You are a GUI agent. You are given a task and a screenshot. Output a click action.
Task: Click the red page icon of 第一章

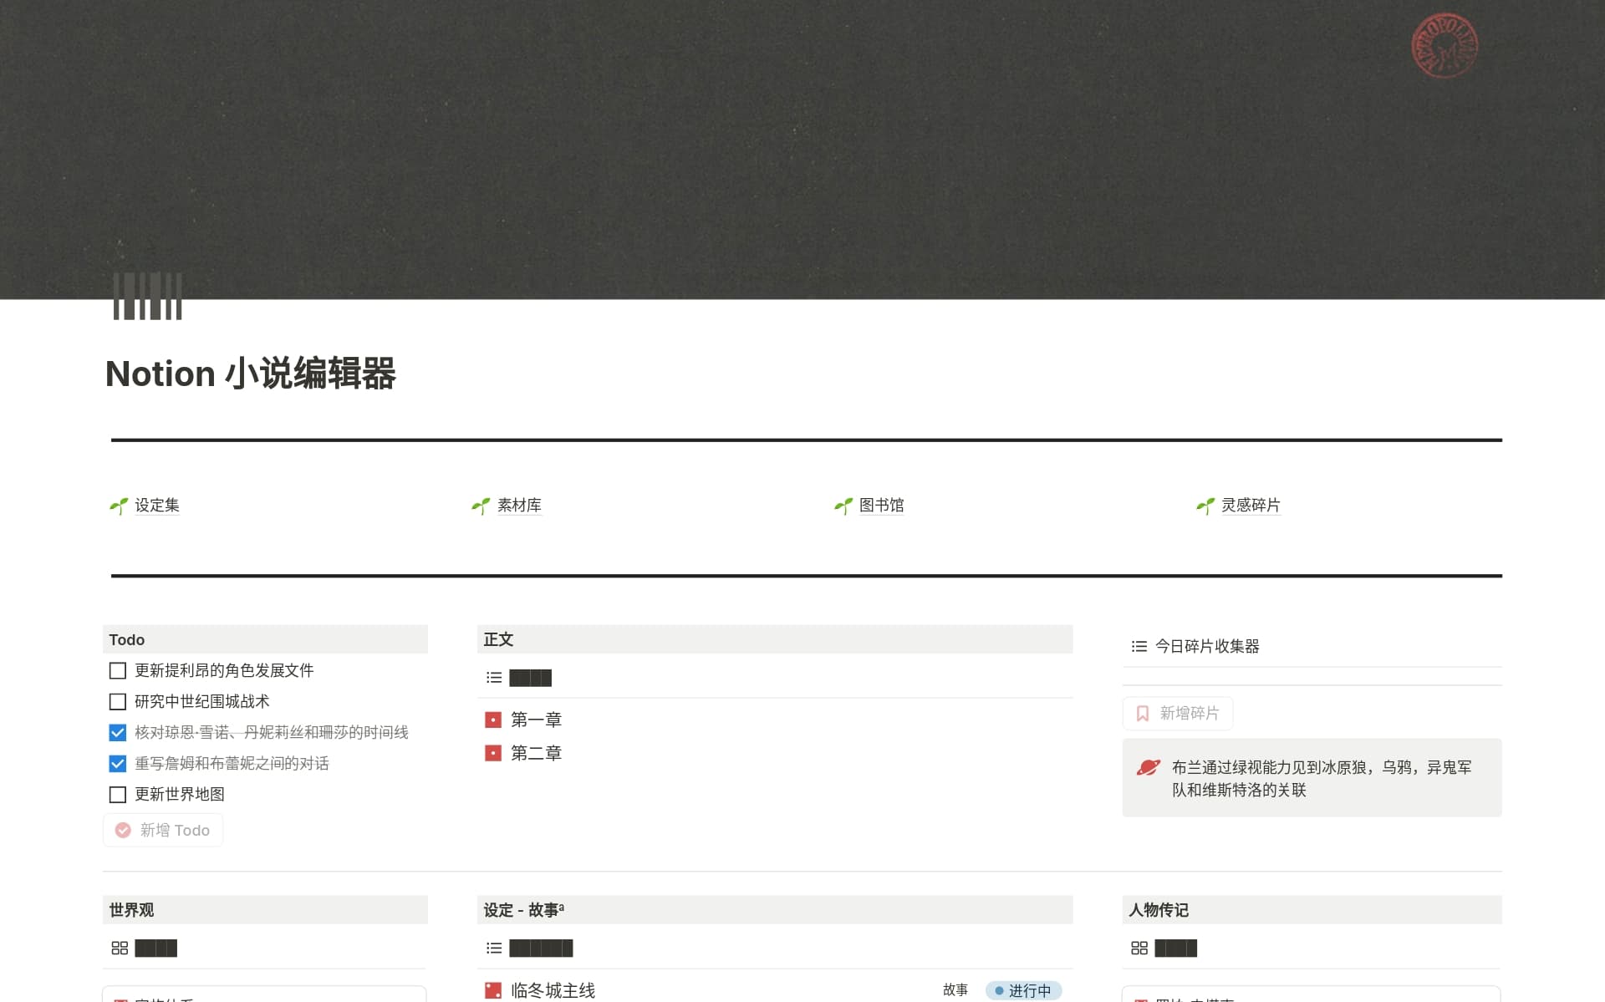pyautogui.click(x=493, y=720)
